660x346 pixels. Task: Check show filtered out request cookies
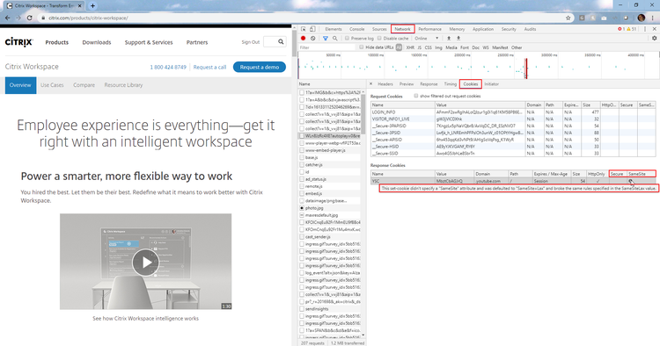click(416, 96)
